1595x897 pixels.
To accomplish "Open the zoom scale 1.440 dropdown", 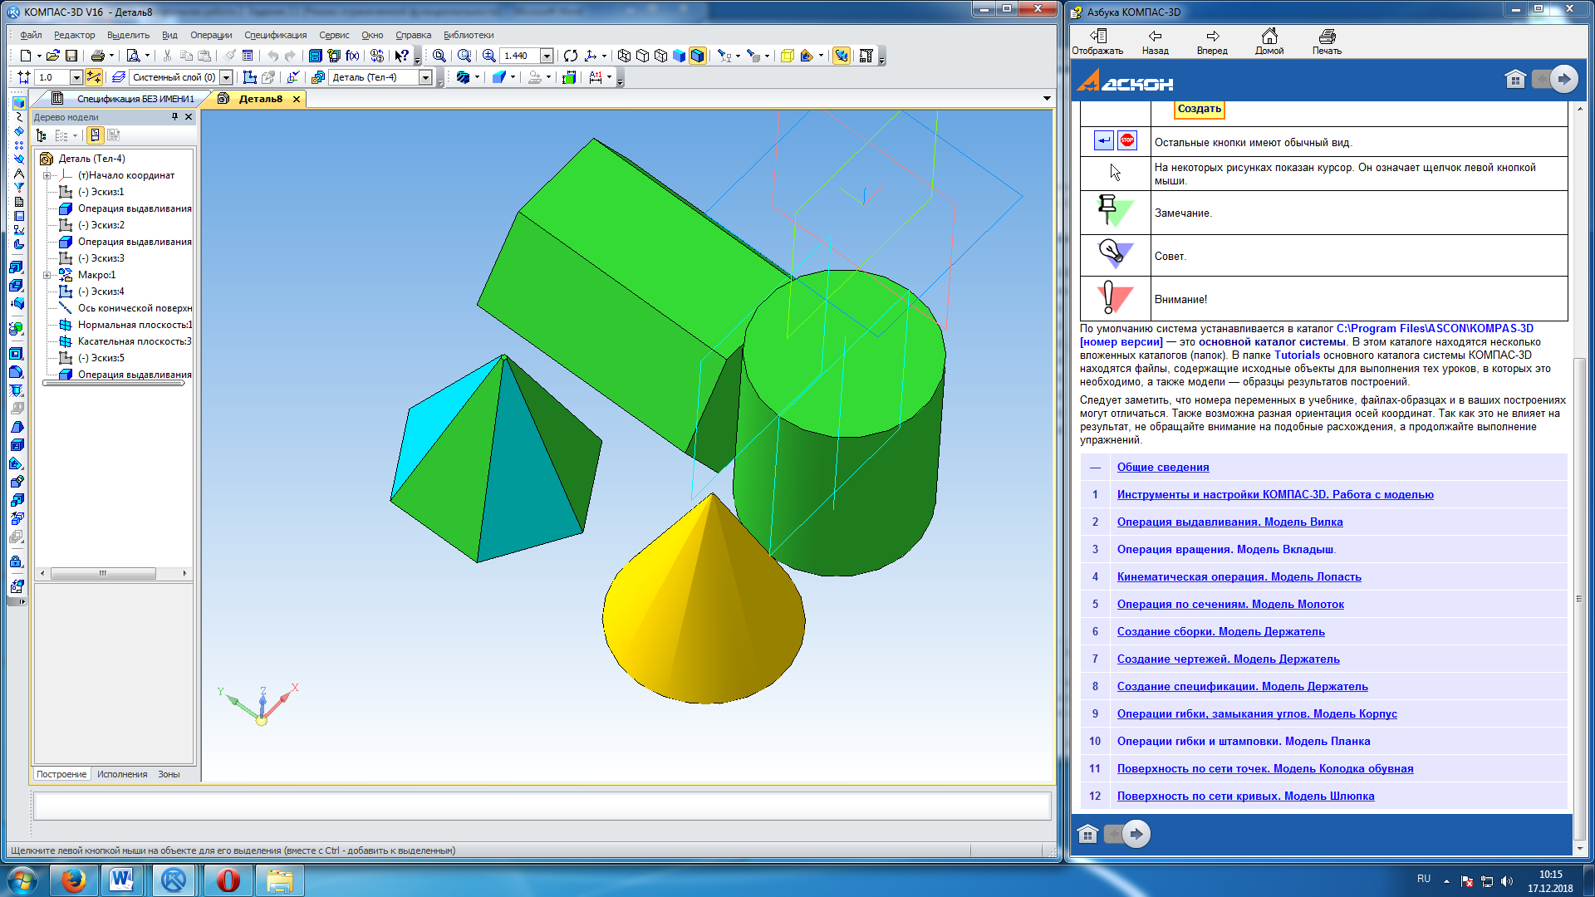I will tap(547, 56).
